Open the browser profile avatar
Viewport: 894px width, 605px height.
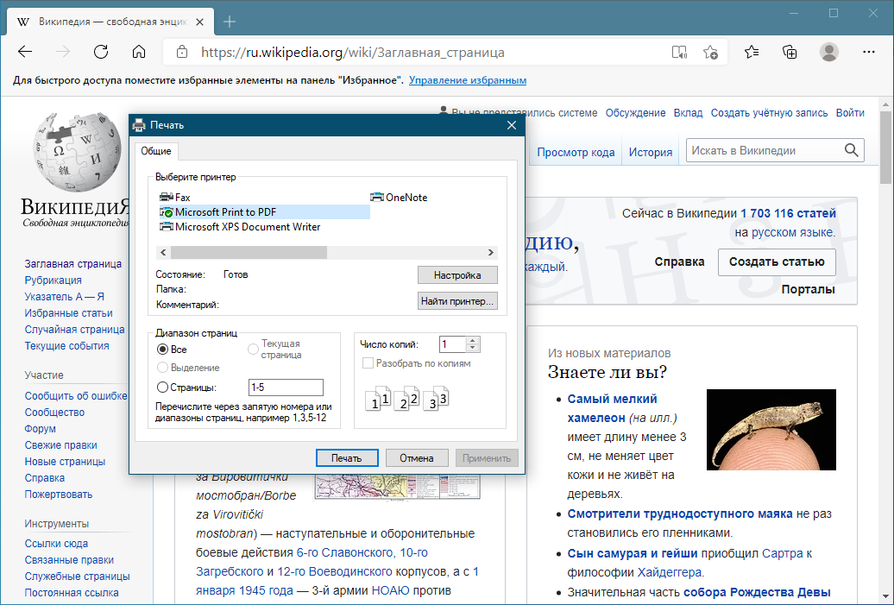click(829, 52)
